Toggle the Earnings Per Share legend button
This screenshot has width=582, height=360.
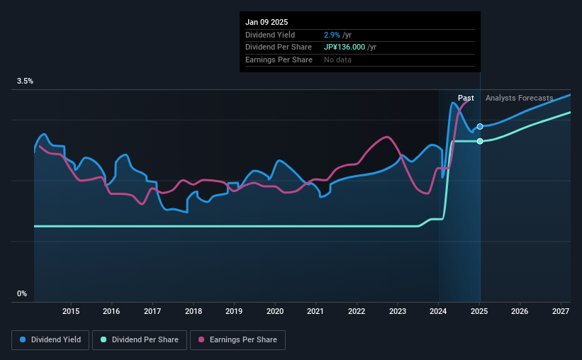pyautogui.click(x=237, y=339)
